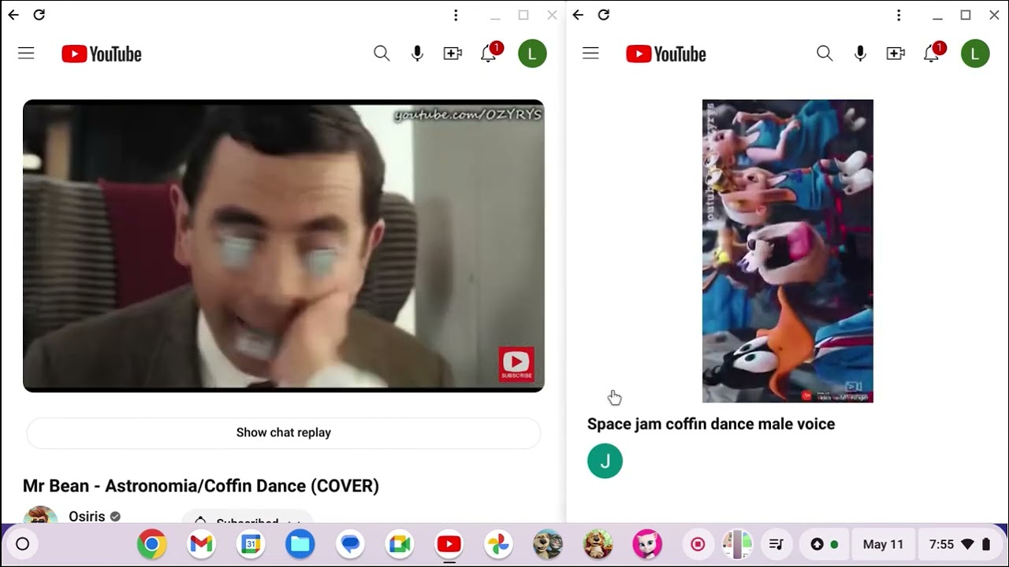Launch Chrome from the shelf
1009x567 pixels.
(x=152, y=544)
